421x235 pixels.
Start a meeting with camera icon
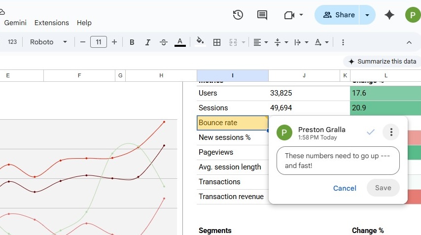(289, 15)
